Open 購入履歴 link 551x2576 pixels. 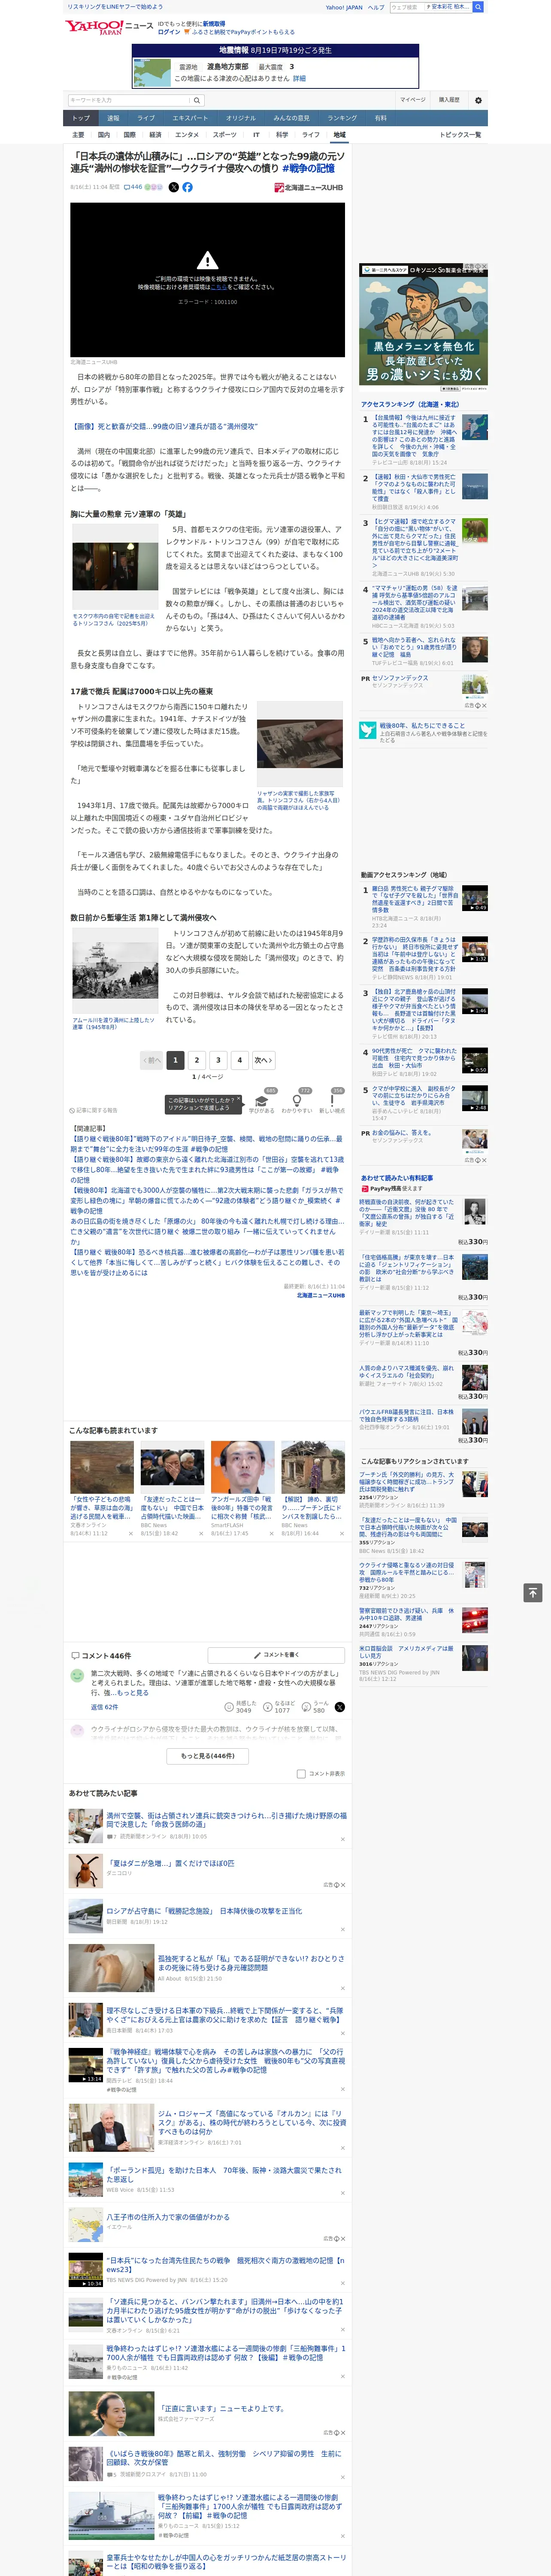(449, 100)
